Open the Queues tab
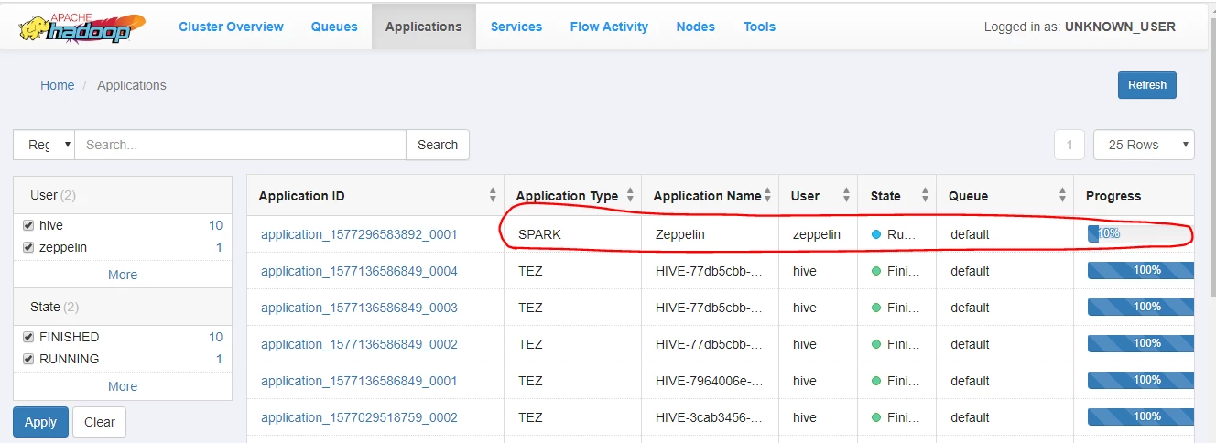Screen dimensions: 1216x443 pyautogui.click(x=334, y=27)
